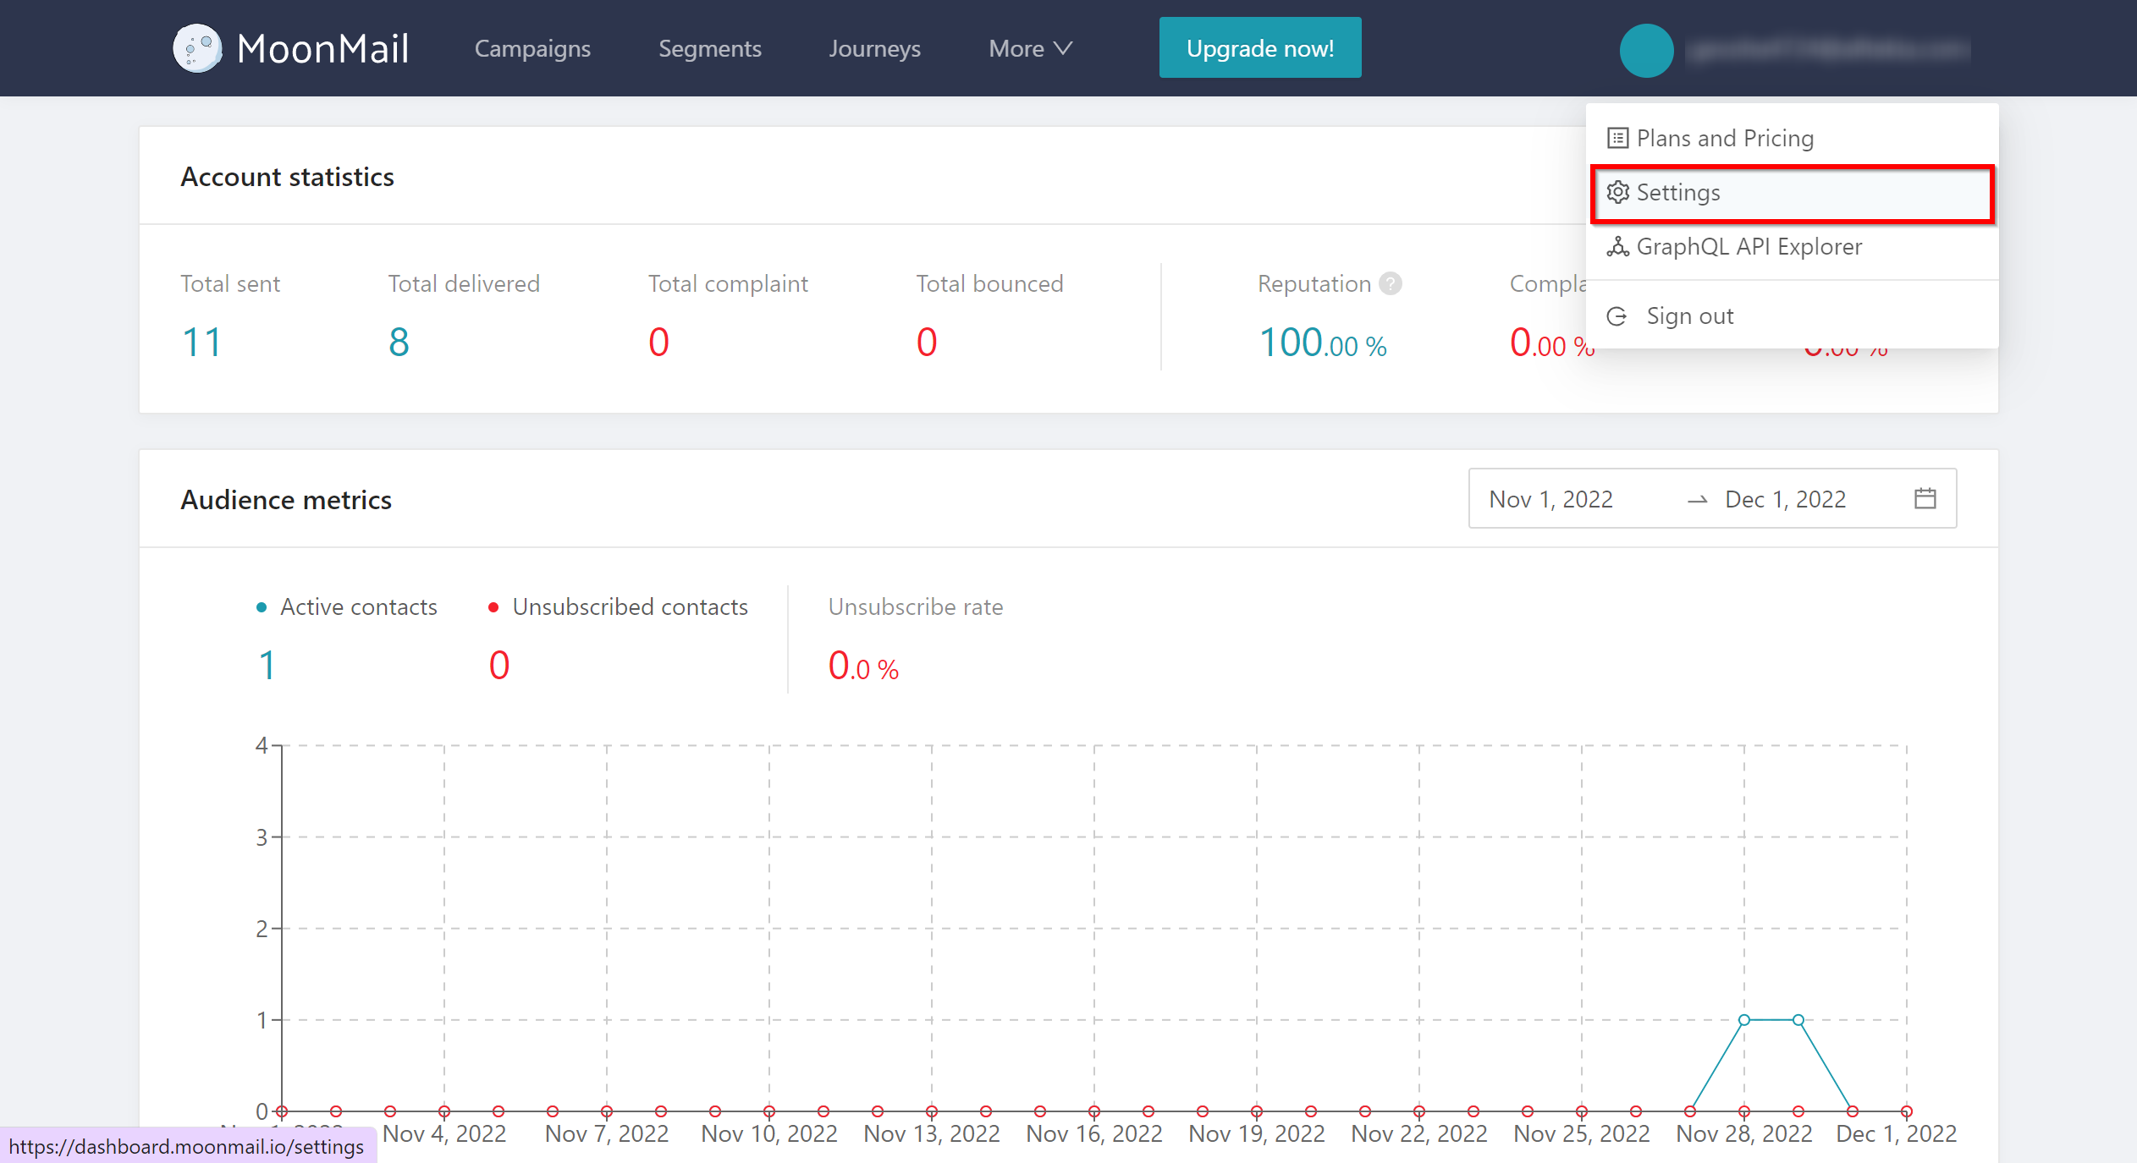
Task: Click the Unsubscribe rate 0.0 % value
Action: tap(863, 666)
